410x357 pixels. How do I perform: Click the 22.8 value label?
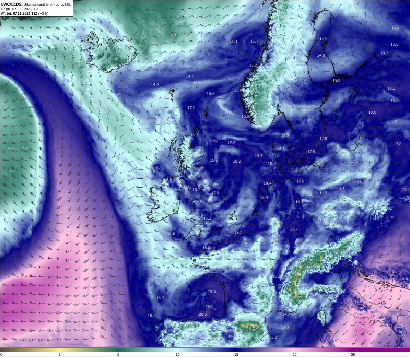pyautogui.click(x=82, y=345)
